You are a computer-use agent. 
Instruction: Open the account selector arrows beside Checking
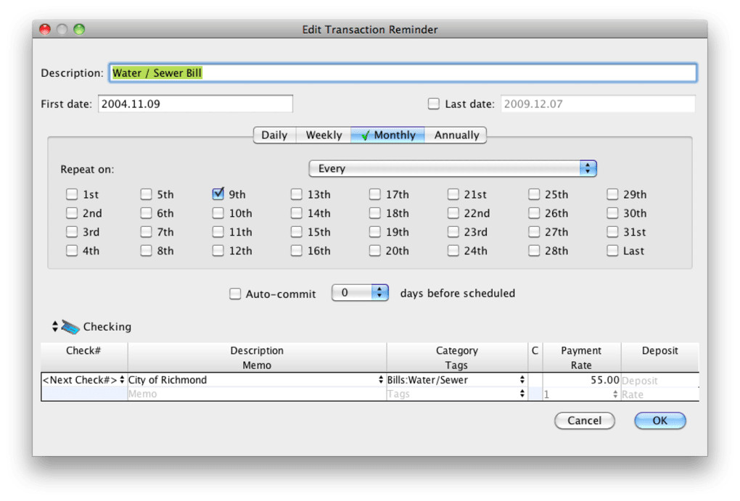coord(54,326)
